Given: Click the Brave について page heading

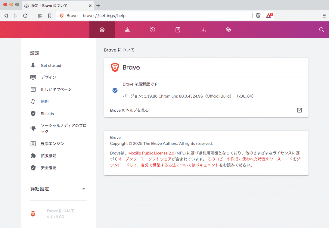Looking at the screenshot, I should coord(119,50).
